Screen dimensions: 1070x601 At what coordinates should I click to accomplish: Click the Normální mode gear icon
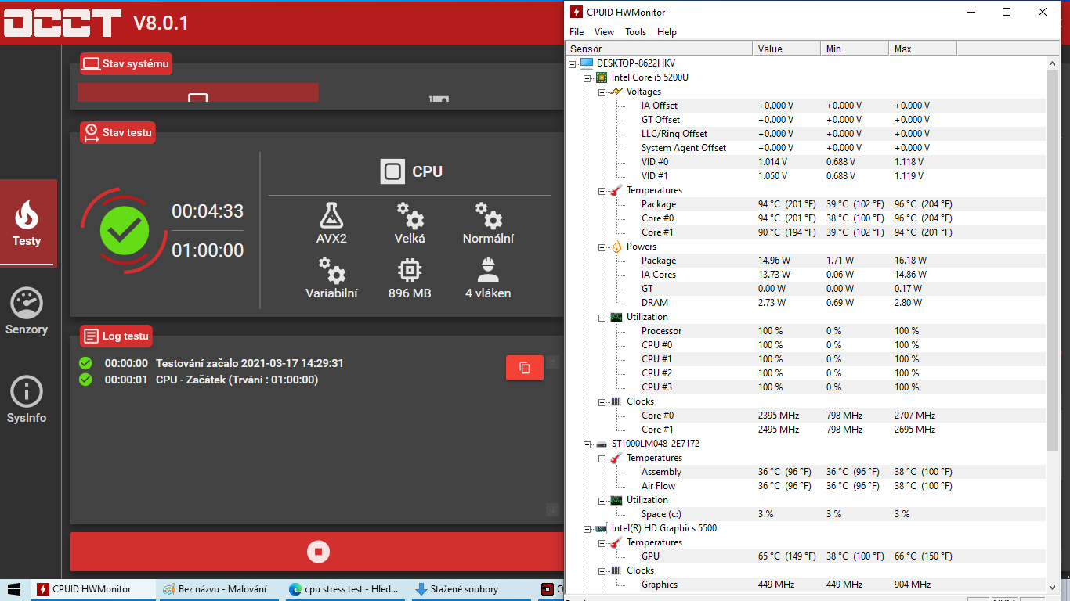488,214
